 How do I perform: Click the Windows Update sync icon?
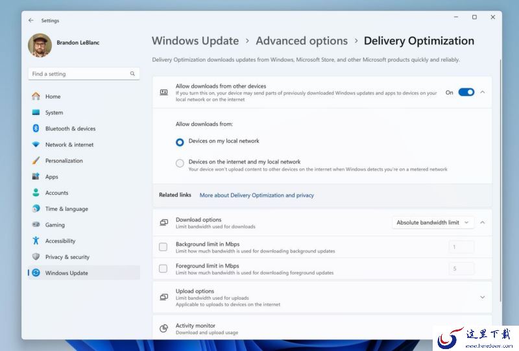click(36, 272)
